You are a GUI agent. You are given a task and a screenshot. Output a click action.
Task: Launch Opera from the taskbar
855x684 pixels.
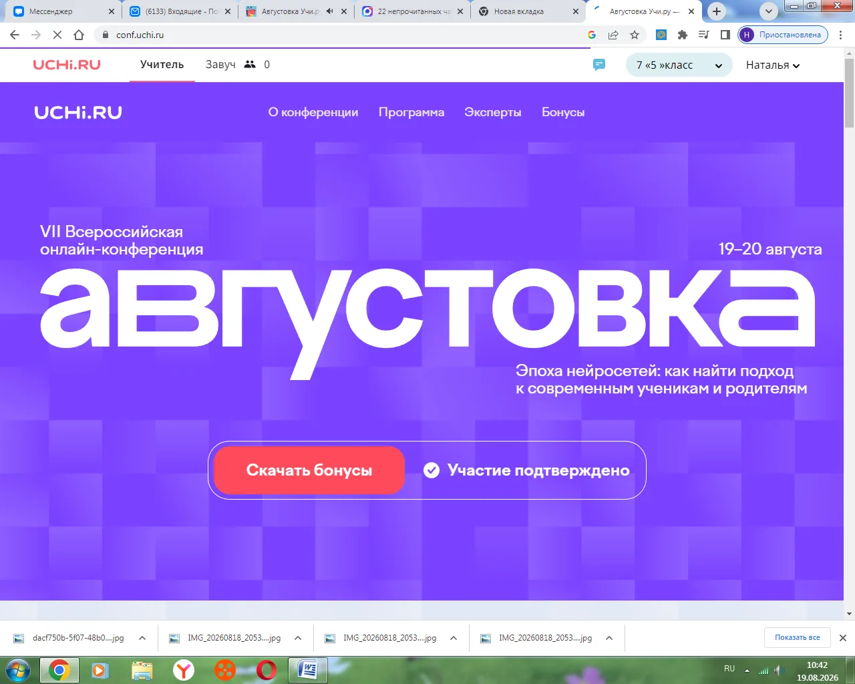click(x=267, y=670)
